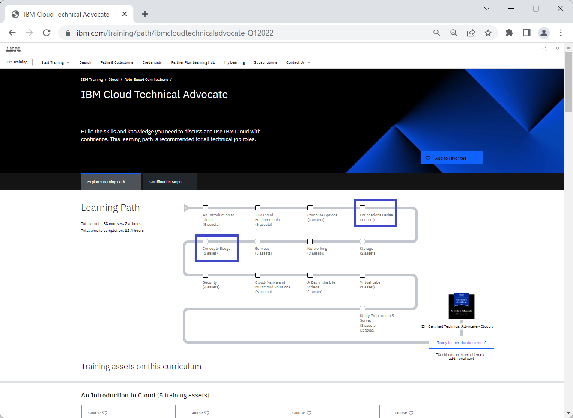Click the share icon in the address bar
This screenshot has width=573, height=418.
coord(471,33)
